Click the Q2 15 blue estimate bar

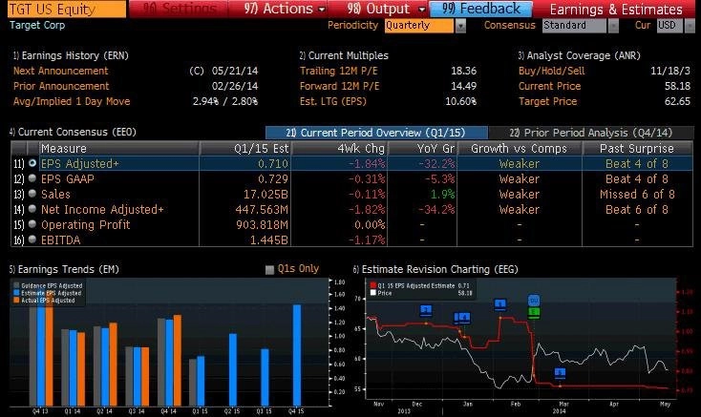click(232, 369)
